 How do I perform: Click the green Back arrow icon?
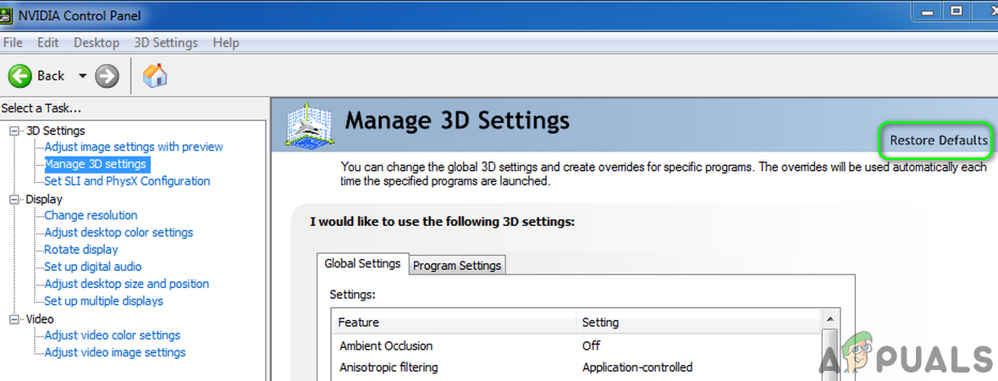(x=20, y=76)
